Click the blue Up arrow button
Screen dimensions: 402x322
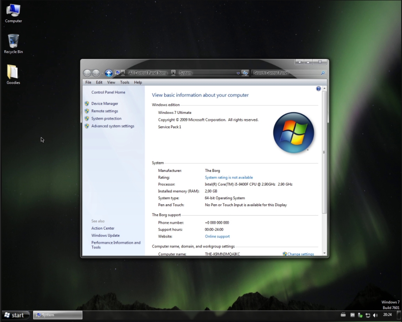pyautogui.click(x=109, y=73)
